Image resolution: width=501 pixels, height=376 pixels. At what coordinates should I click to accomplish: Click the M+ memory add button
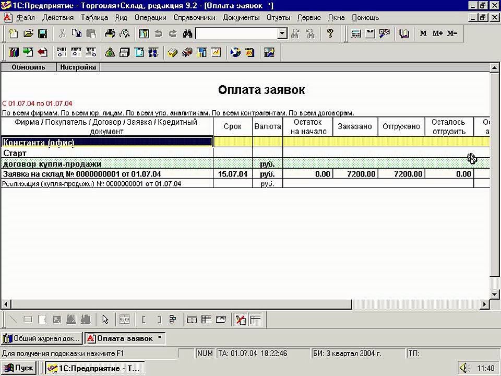(437, 33)
